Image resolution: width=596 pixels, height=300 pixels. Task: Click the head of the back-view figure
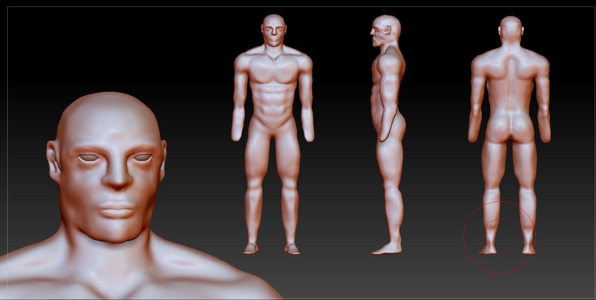pyautogui.click(x=511, y=31)
